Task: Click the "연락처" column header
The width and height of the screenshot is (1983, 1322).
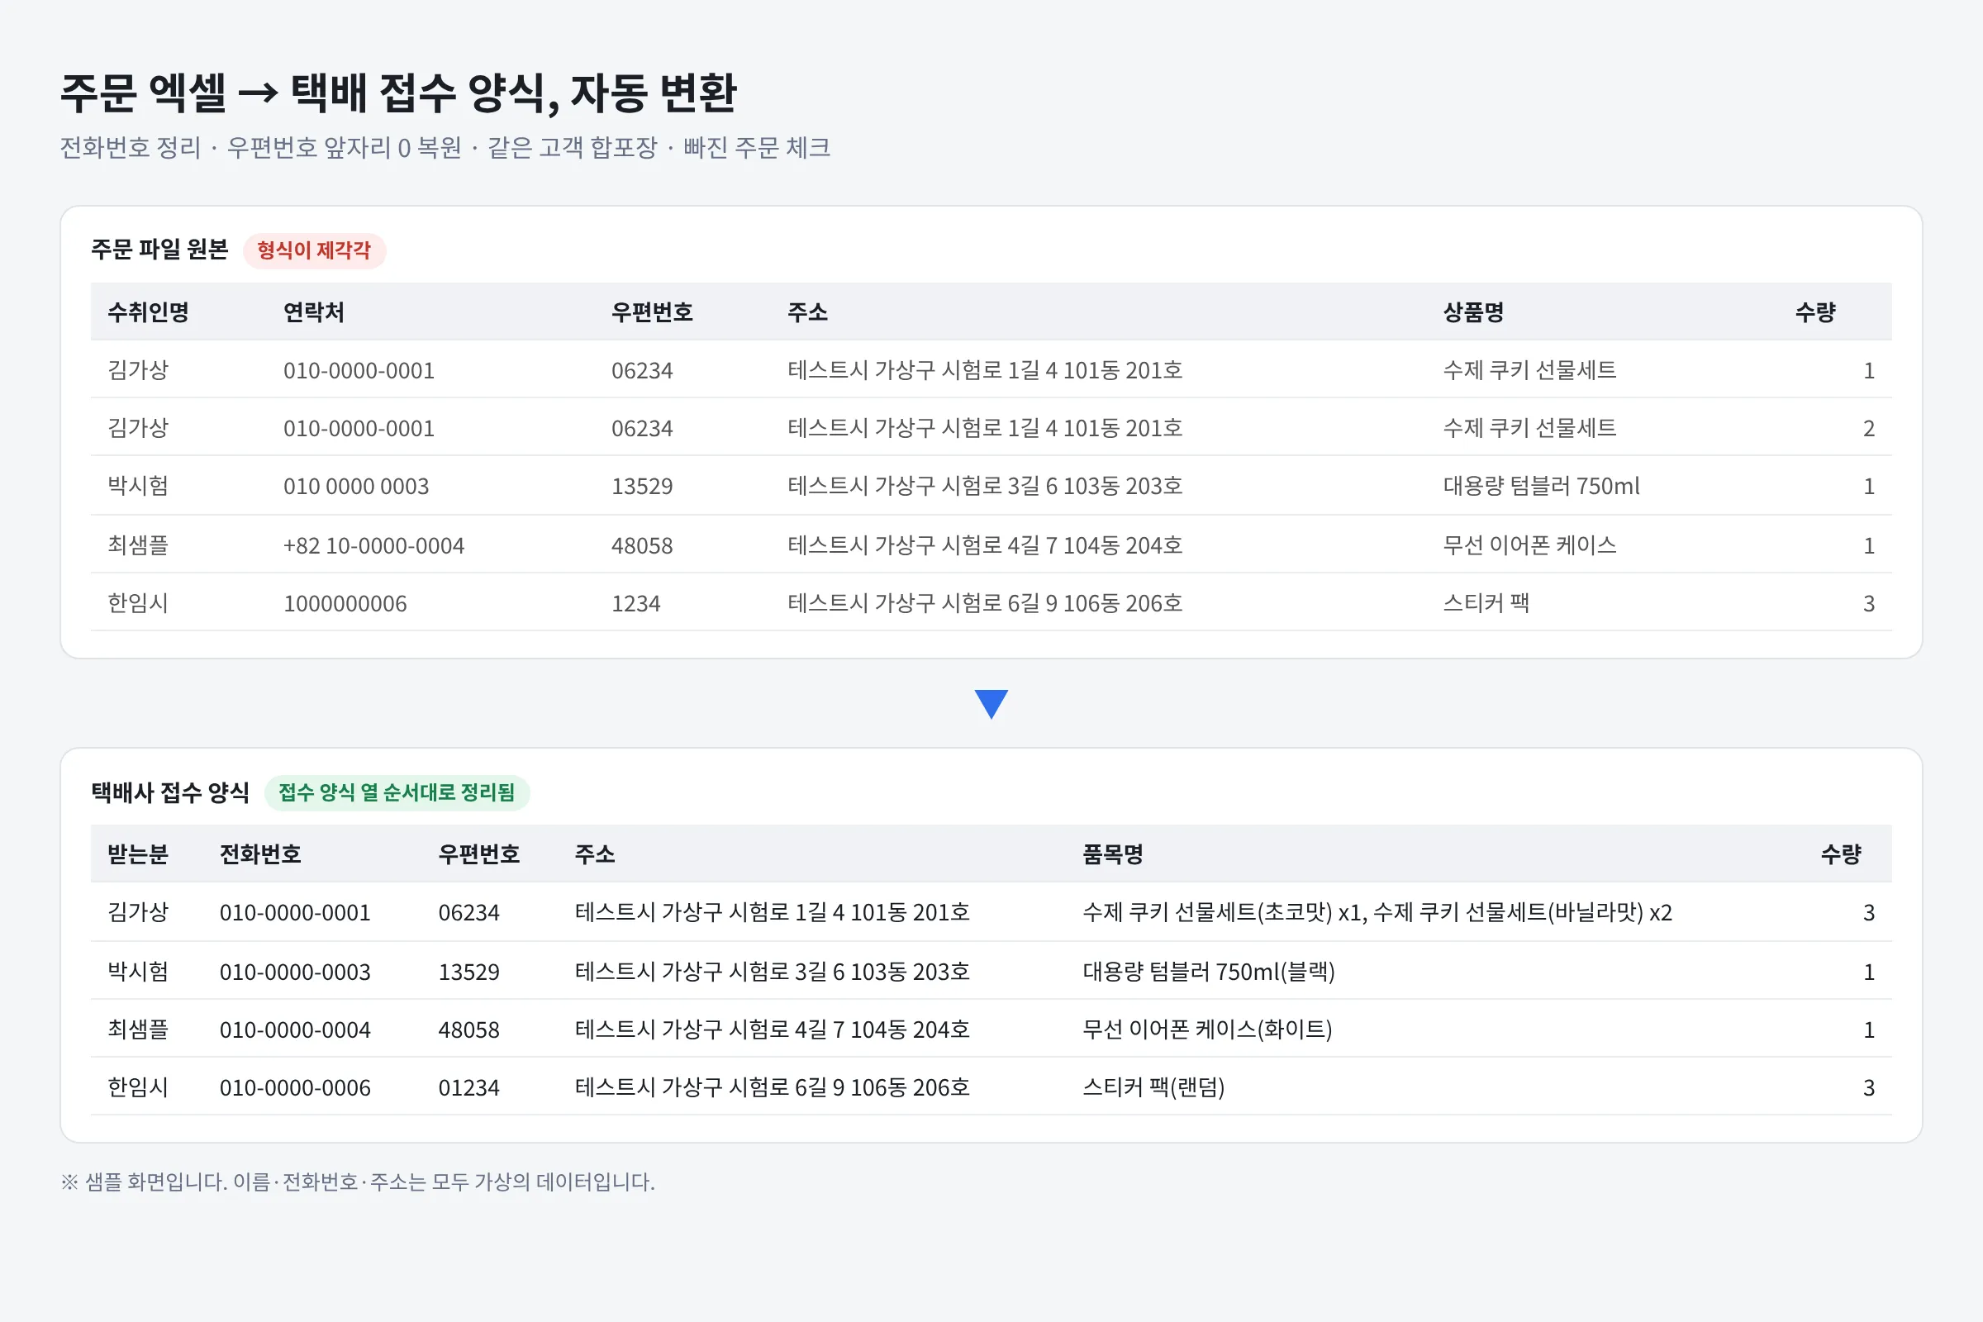Action: [314, 312]
